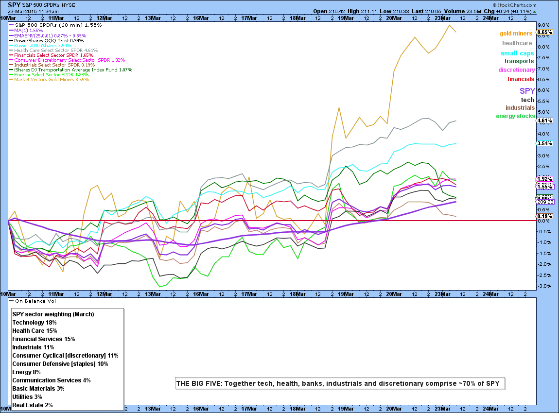Image resolution: width=559 pixels, height=413 pixels.
Task: Click the magenta "discretionary" annotation label
Action: coord(517,70)
